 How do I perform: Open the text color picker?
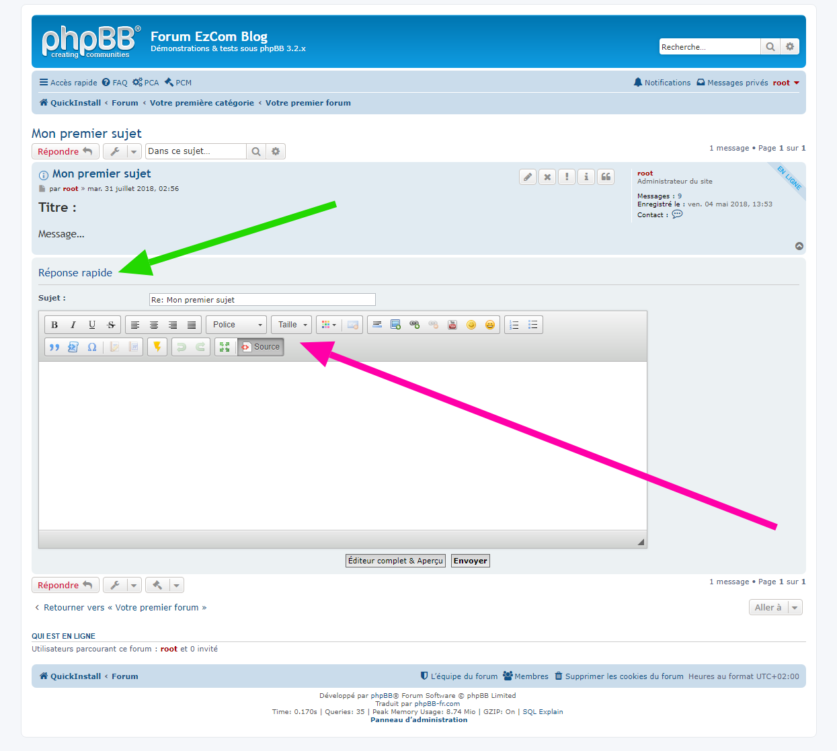(x=329, y=325)
